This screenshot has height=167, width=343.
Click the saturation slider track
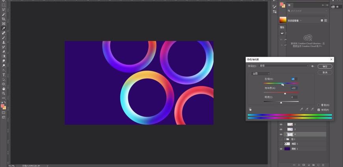[x=281, y=92]
